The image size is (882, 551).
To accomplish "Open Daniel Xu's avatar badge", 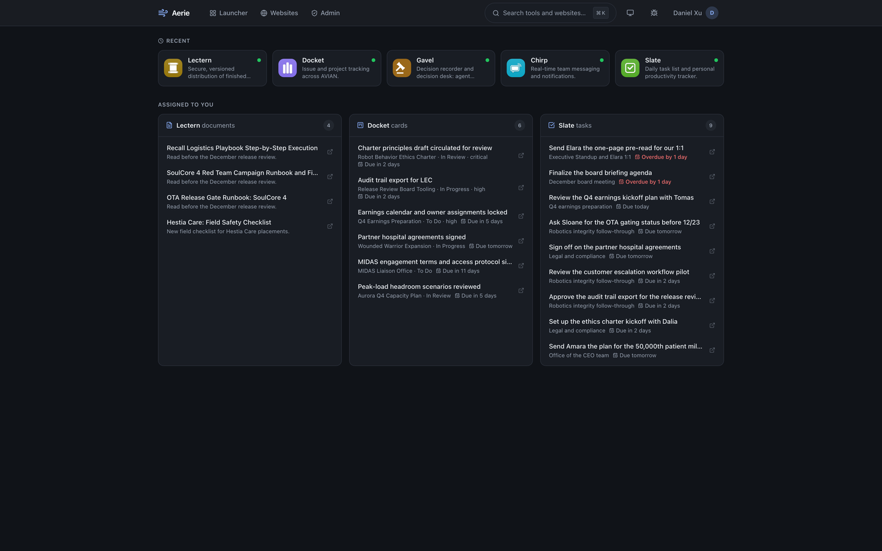I will click(x=712, y=13).
